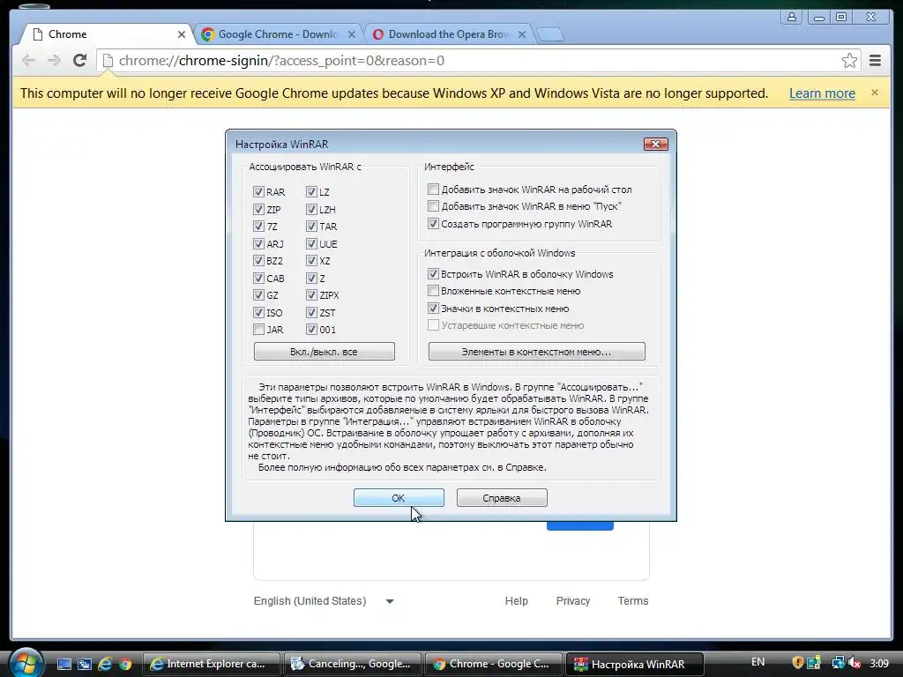Click Show Desktop quick launch icon

click(x=63, y=664)
